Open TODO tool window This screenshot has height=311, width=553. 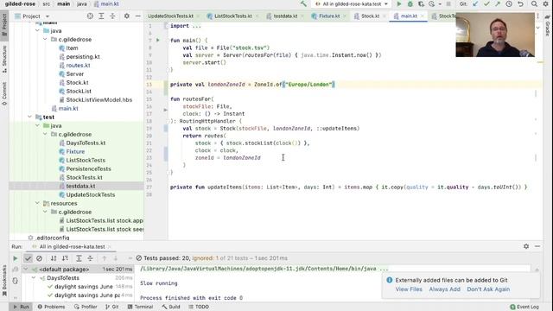(199, 307)
